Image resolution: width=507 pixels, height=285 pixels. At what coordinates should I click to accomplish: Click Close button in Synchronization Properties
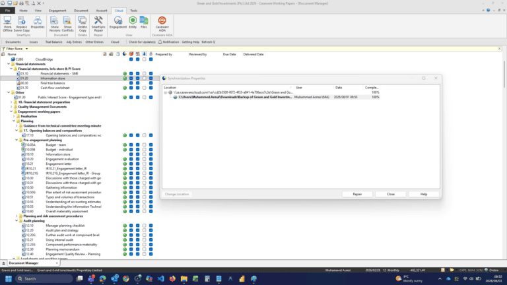[391, 194]
